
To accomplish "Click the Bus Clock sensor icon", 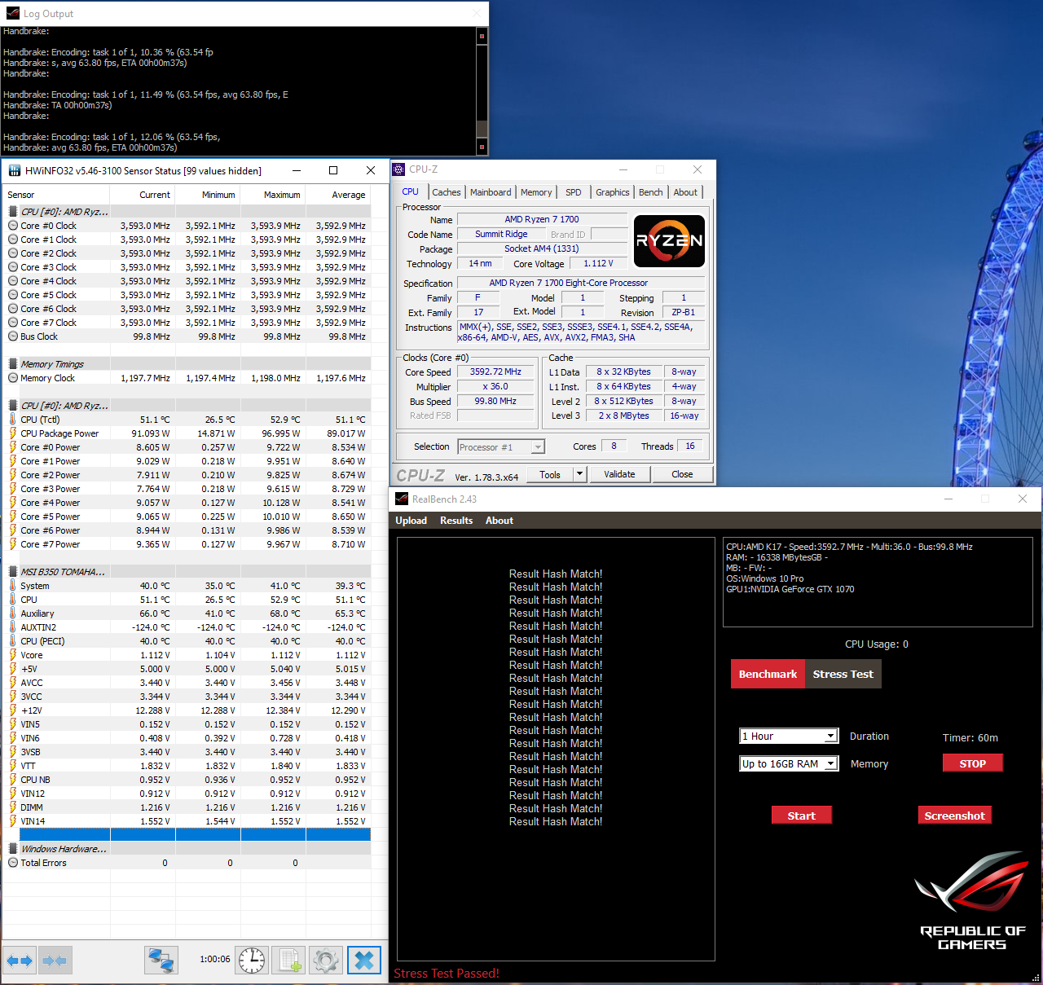I will click(x=13, y=336).
